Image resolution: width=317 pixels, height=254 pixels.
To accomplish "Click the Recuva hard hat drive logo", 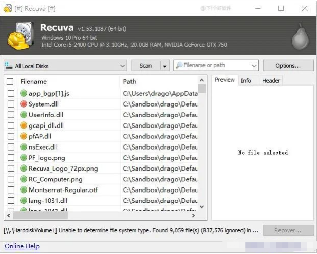I will coord(21,36).
